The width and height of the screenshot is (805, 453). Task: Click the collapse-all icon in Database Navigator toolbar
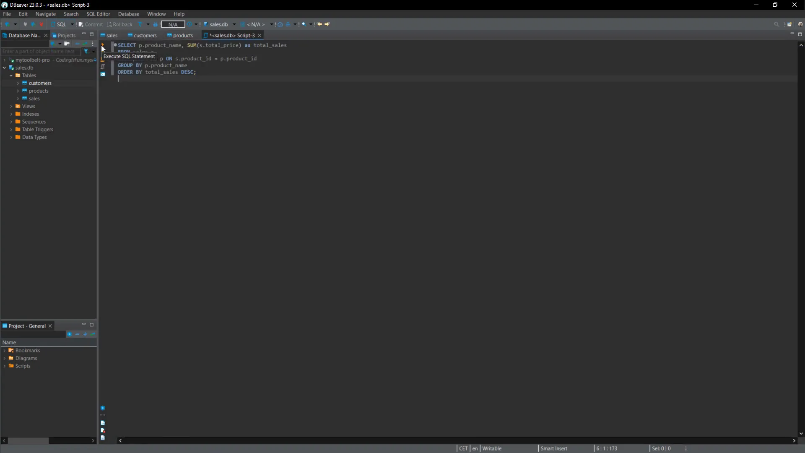click(x=77, y=44)
